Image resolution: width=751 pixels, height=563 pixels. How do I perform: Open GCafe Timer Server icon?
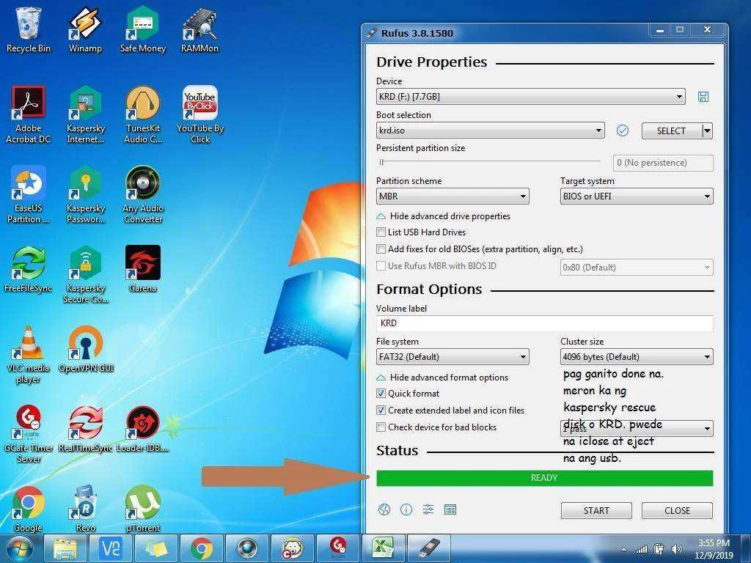tap(29, 435)
